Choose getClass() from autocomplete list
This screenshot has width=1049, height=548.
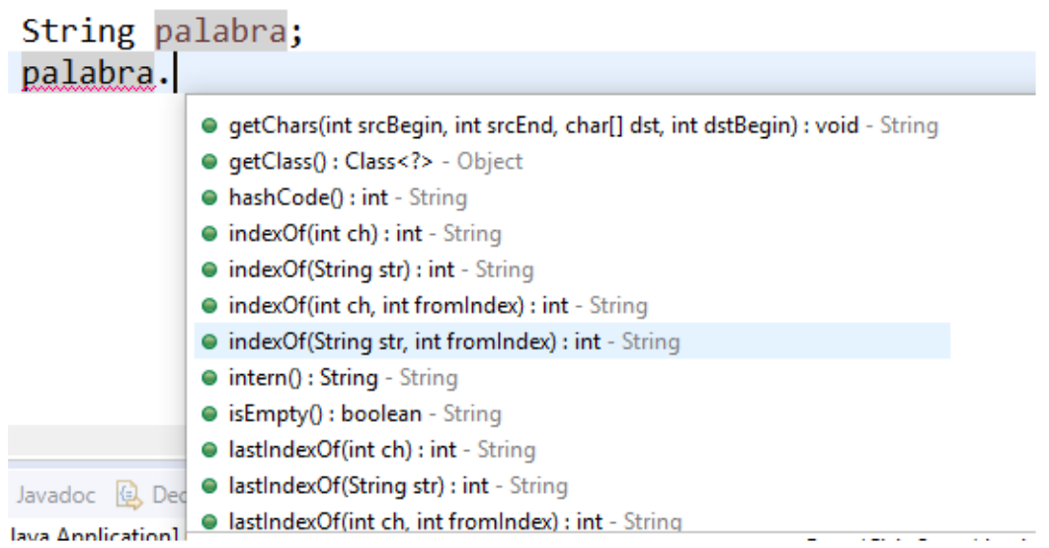click(375, 162)
